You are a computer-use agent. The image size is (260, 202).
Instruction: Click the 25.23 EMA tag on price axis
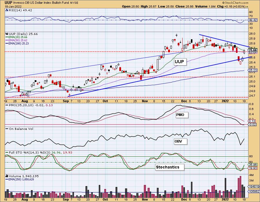pyautogui.click(x=253, y=70)
